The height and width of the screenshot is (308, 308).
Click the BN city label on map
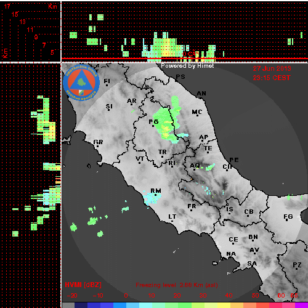(x=253, y=237)
